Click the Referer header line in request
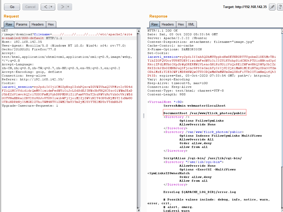The height and width of the screenshot is (212, 283). [x=33, y=79]
